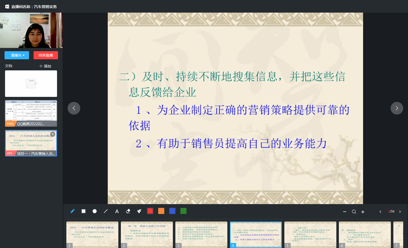Click the clear annotations brush icon
Screen dimensions: 408x248
point(139,211)
